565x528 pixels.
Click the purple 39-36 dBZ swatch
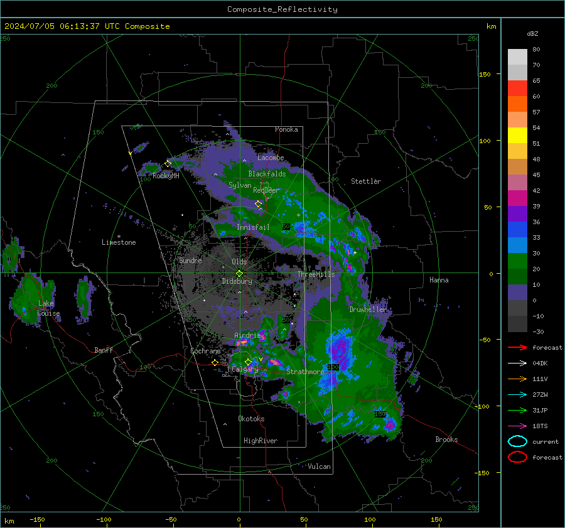[517, 214]
